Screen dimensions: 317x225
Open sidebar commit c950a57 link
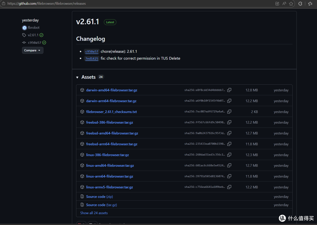click(x=34, y=42)
